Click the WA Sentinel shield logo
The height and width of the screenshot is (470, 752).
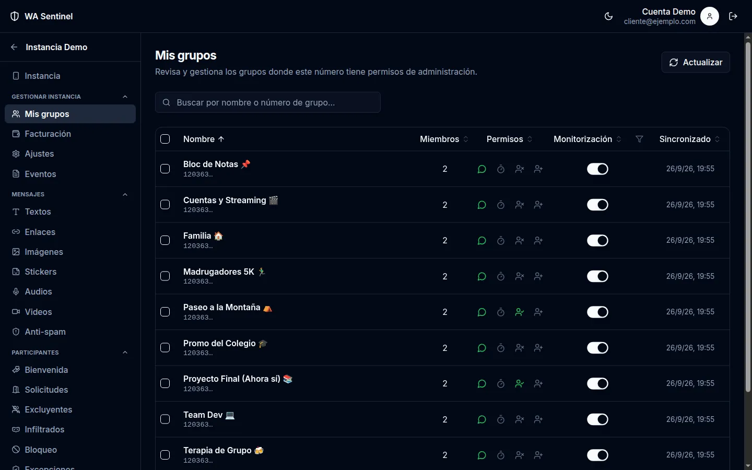15,16
